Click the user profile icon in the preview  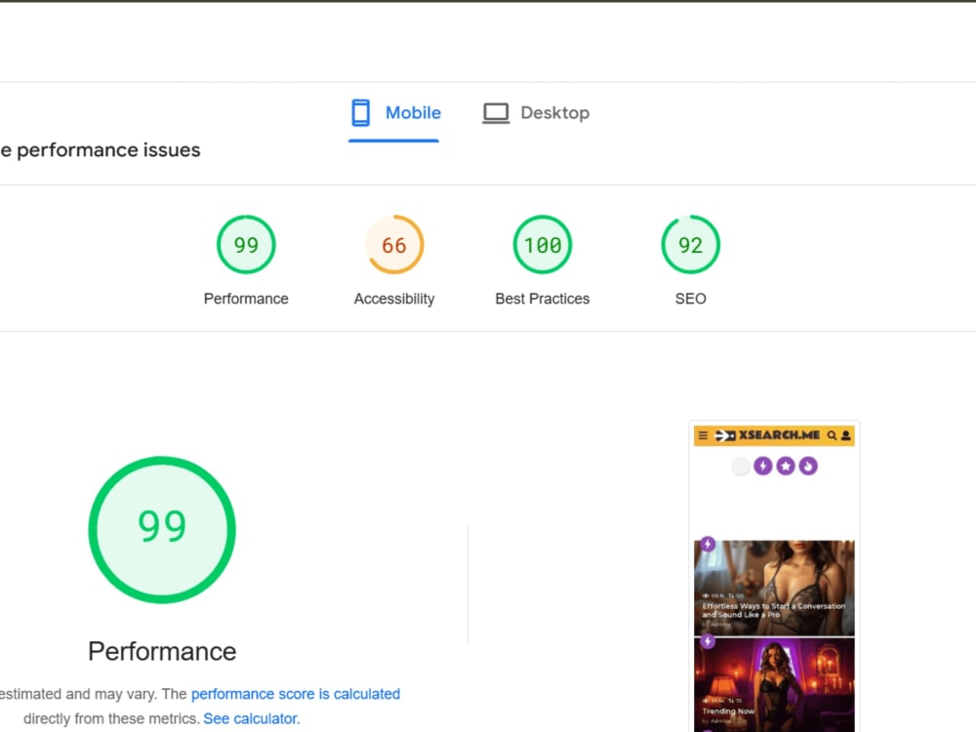tap(846, 435)
